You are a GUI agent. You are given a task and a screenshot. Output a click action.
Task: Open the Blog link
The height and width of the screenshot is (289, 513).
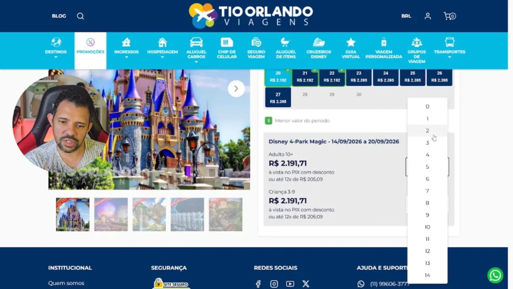(x=59, y=16)
